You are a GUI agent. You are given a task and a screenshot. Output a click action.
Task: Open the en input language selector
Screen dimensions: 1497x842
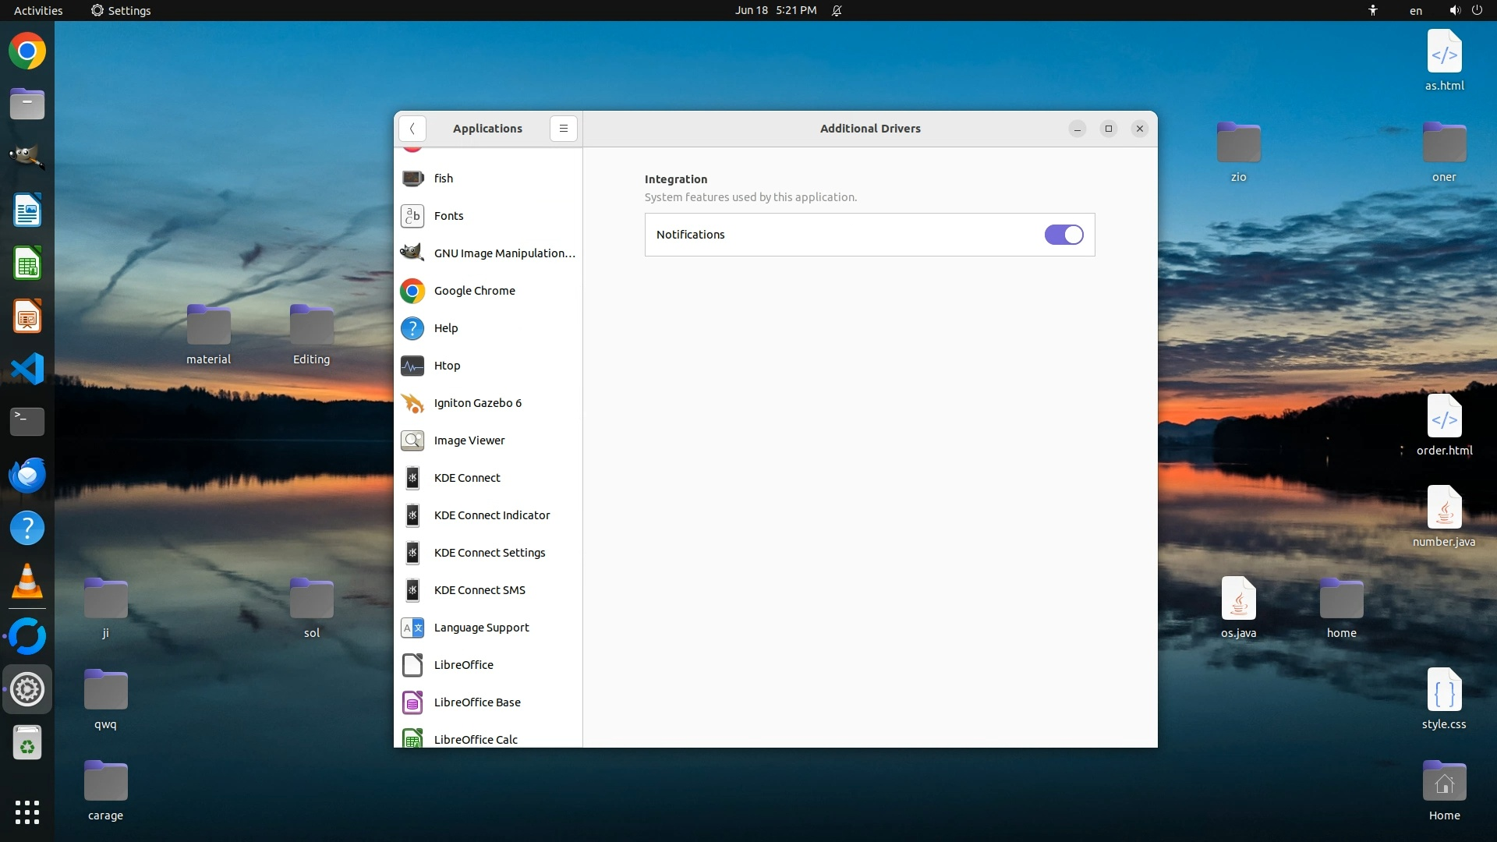(1415, 10)
